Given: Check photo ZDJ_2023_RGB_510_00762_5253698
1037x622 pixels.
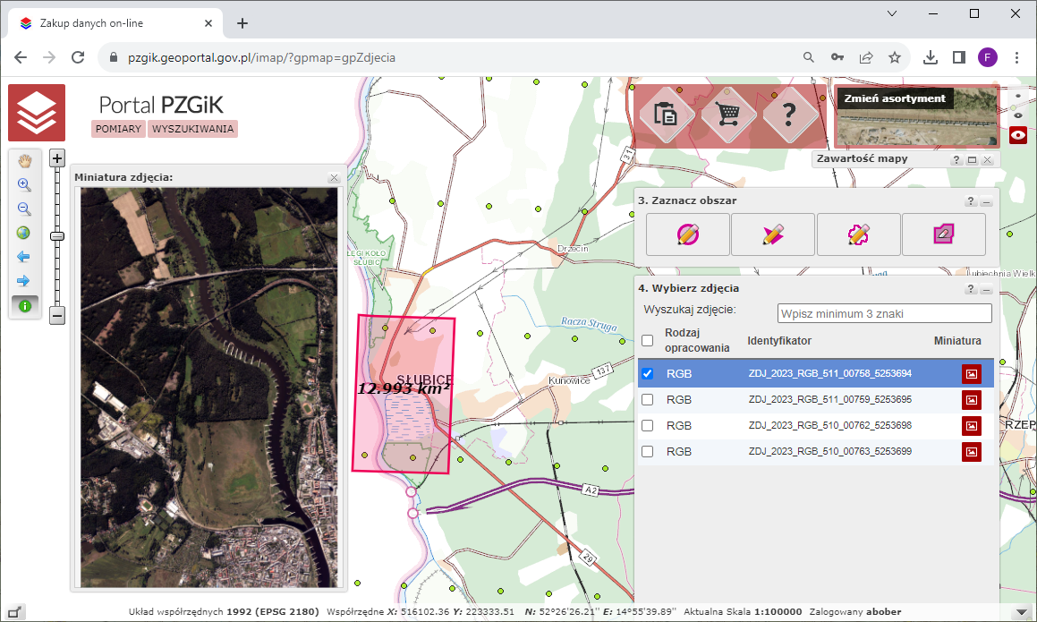Looking at the screenshot, I should coord(647,425).
